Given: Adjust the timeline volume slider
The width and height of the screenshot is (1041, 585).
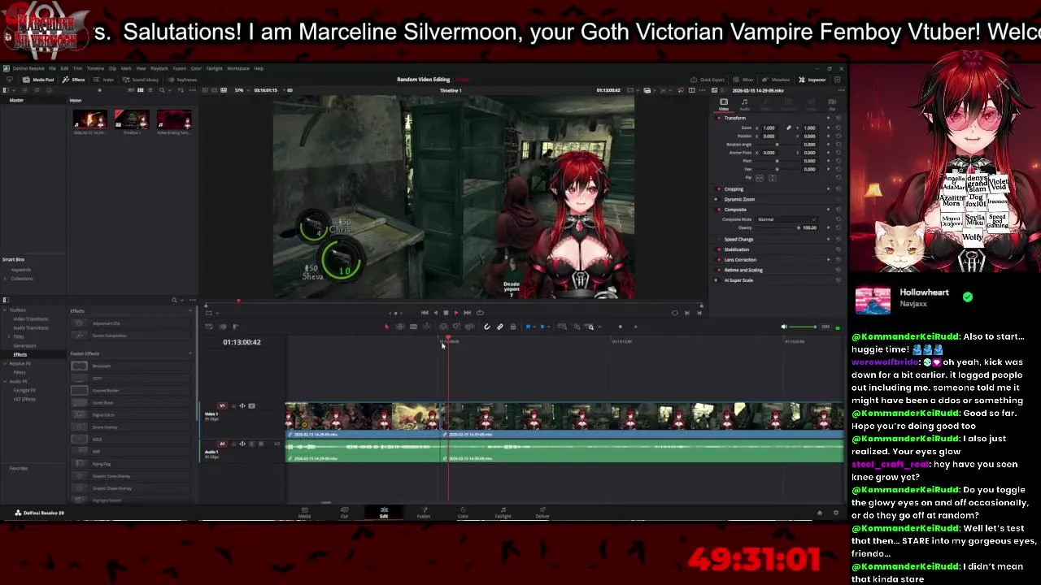Looking at the screenshot, I should 803,327.
